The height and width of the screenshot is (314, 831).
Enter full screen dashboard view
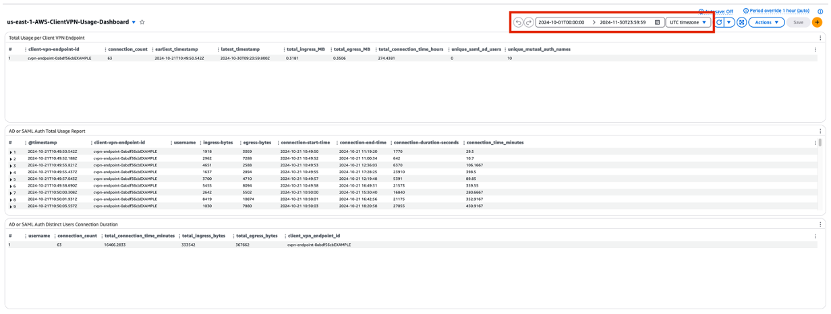pos(741,22)
